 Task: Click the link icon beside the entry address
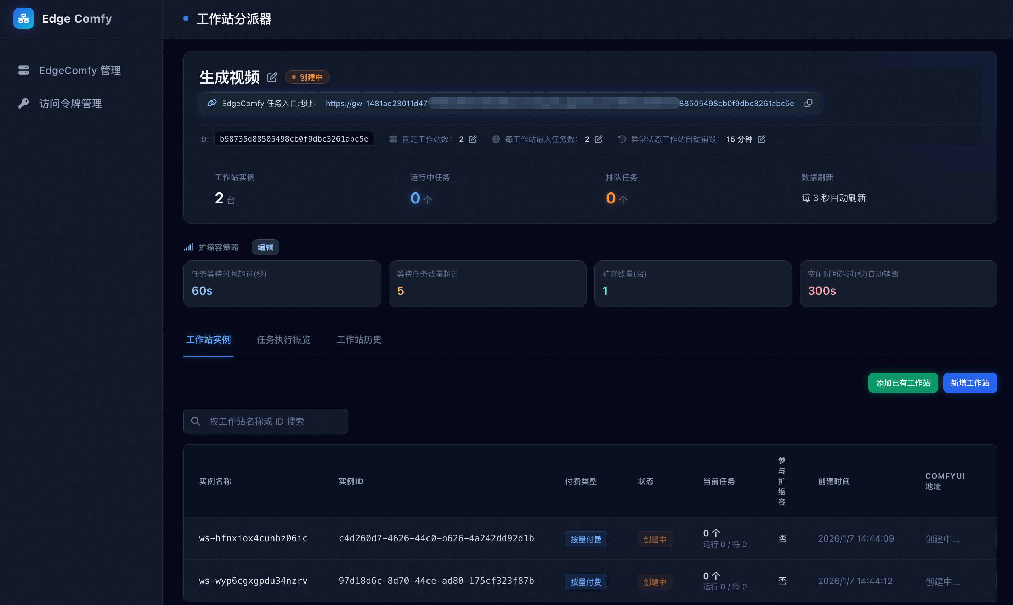211,104
